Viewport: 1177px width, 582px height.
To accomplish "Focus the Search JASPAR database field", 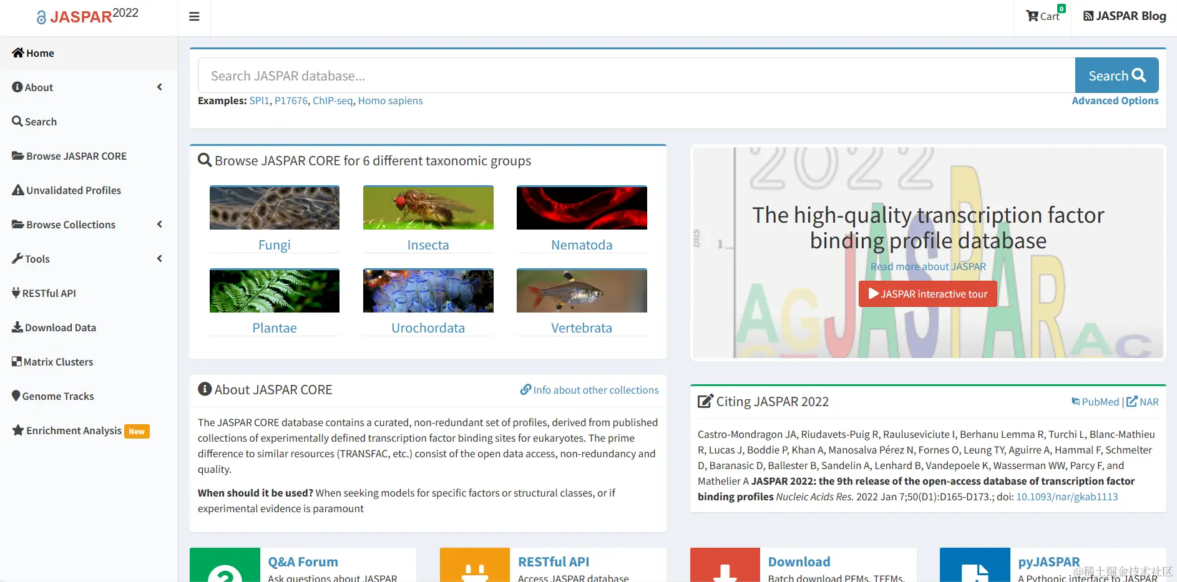I will coord(637,75).
